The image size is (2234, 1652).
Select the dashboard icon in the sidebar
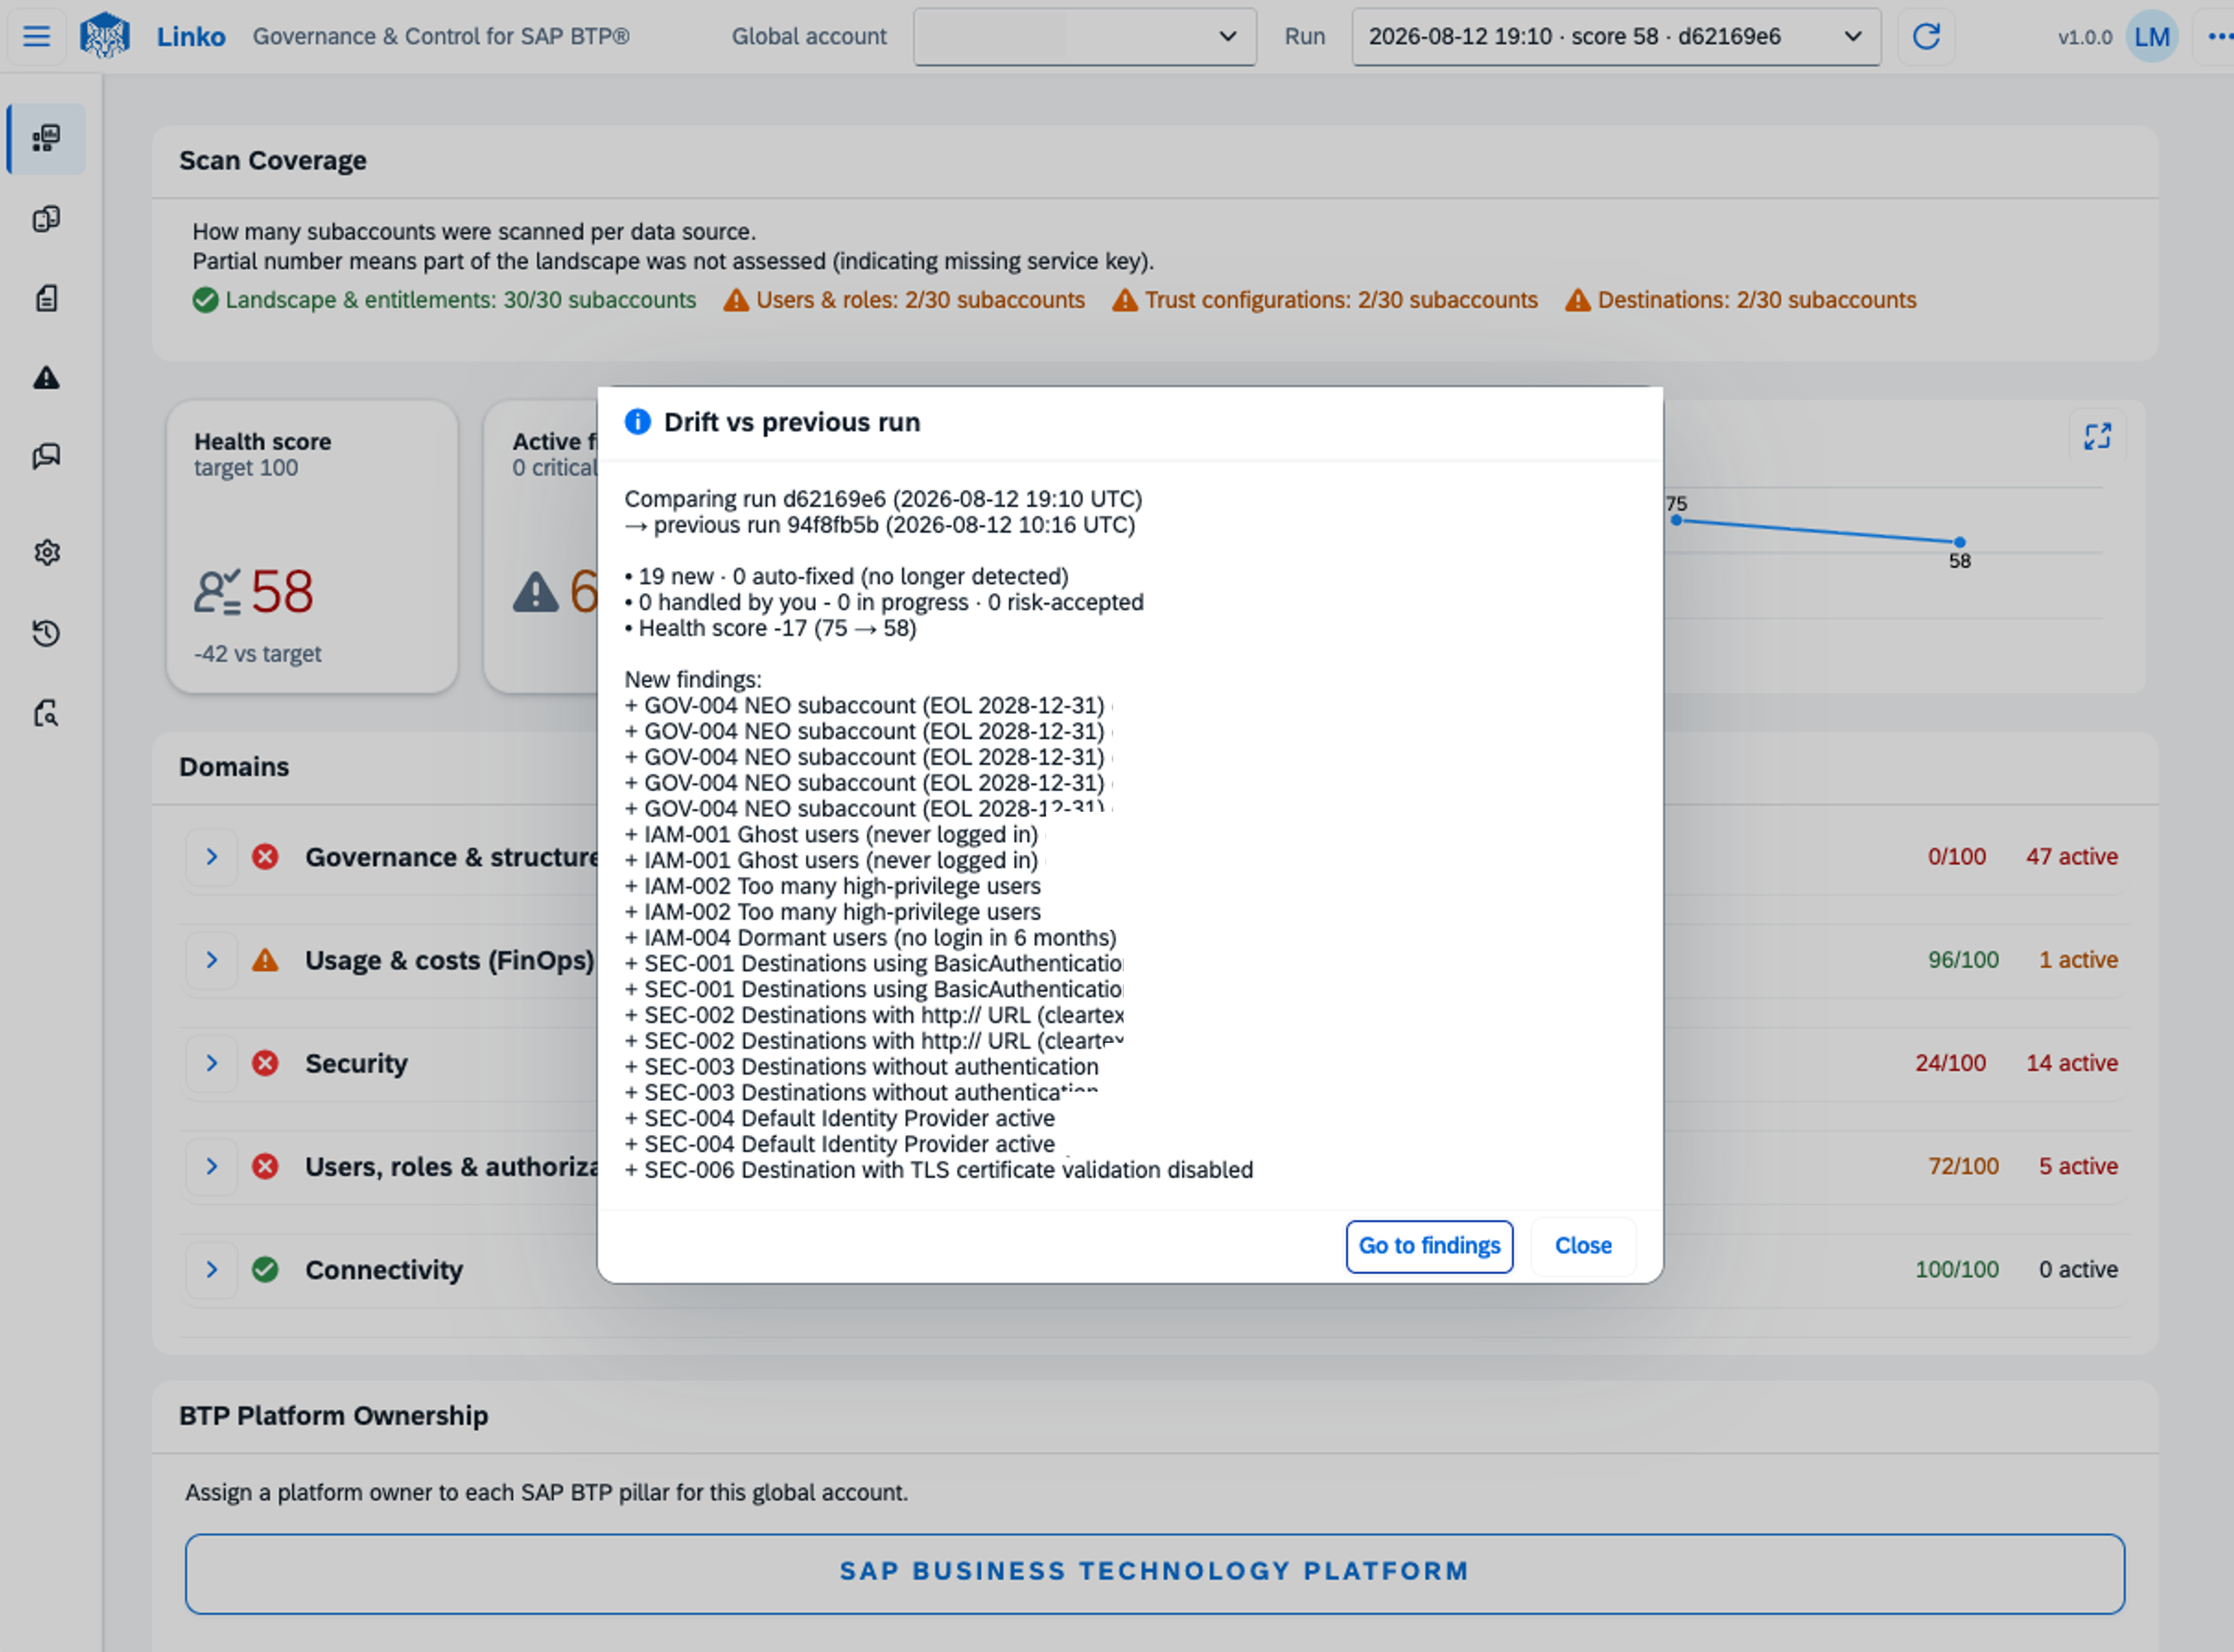coord(46,138)
